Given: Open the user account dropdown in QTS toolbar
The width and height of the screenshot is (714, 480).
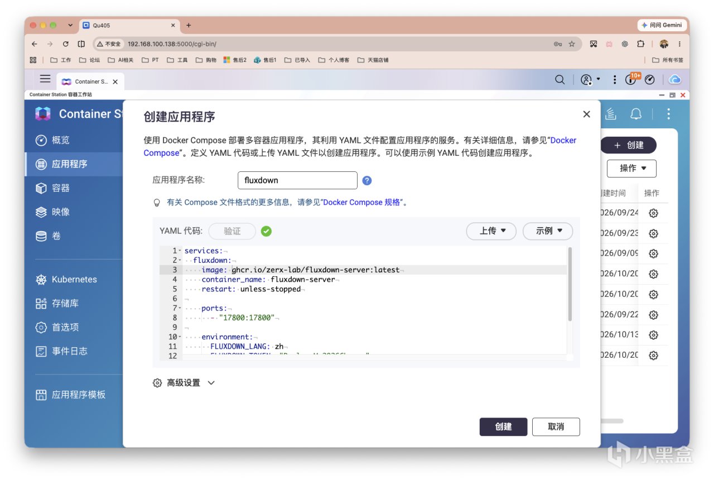Looking at the screenshot, I should pos(590,80).
